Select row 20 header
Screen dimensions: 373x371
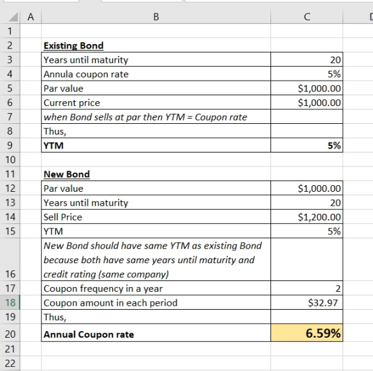click(x=10, y=333)
